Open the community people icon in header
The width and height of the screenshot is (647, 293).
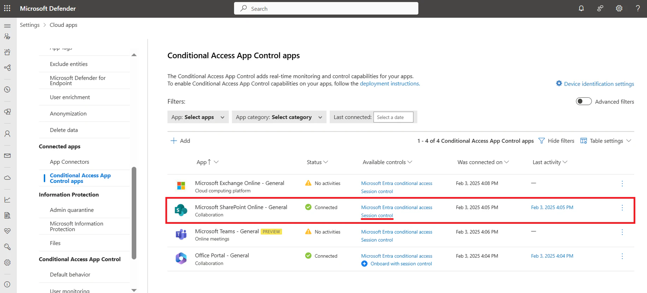click(600, 8)
